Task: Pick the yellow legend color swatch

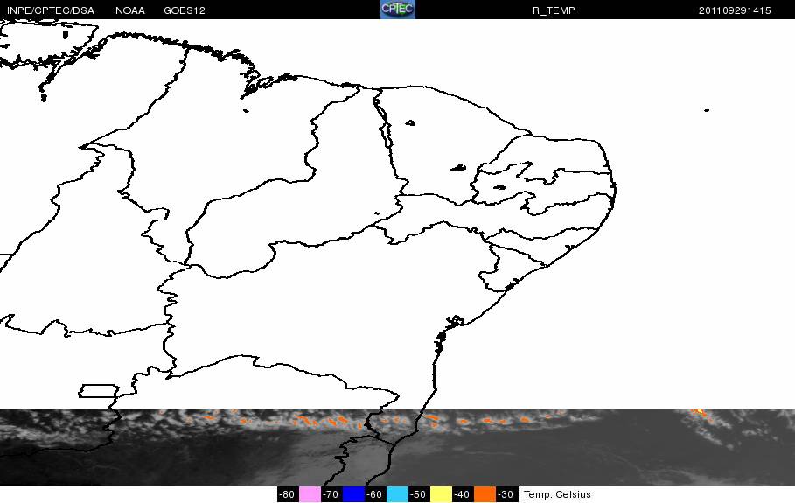Action: pos(441,494)
